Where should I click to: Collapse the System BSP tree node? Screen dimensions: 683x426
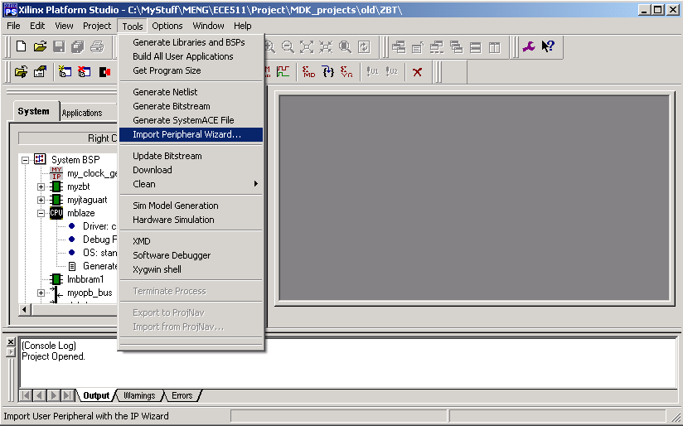pyautogui.click(x=26, y=160)
